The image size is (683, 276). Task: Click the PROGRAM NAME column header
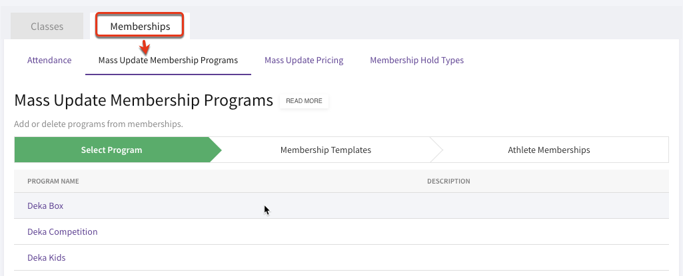pyautogui.click(x=53, y=182)
